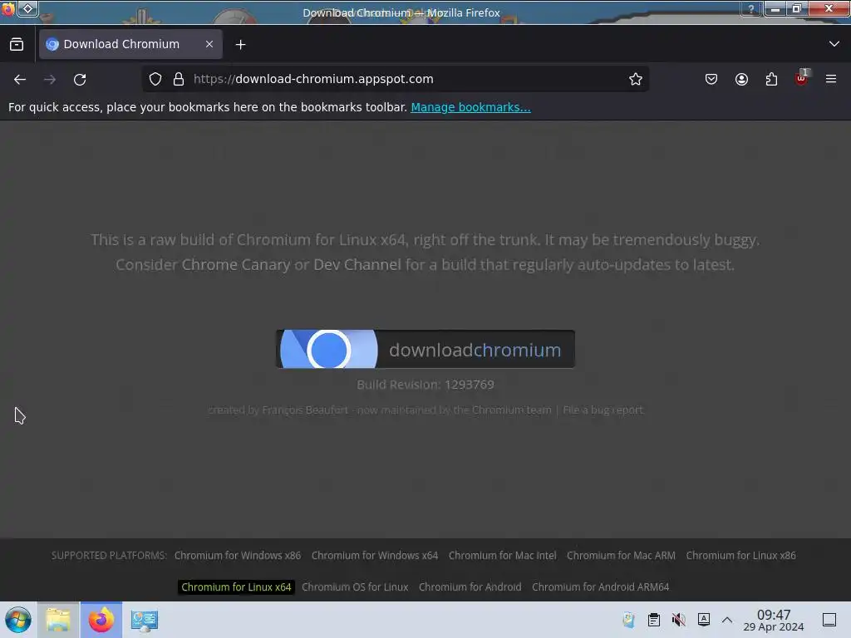Select Chromium for Mac ARM

[x=621, y=556]
